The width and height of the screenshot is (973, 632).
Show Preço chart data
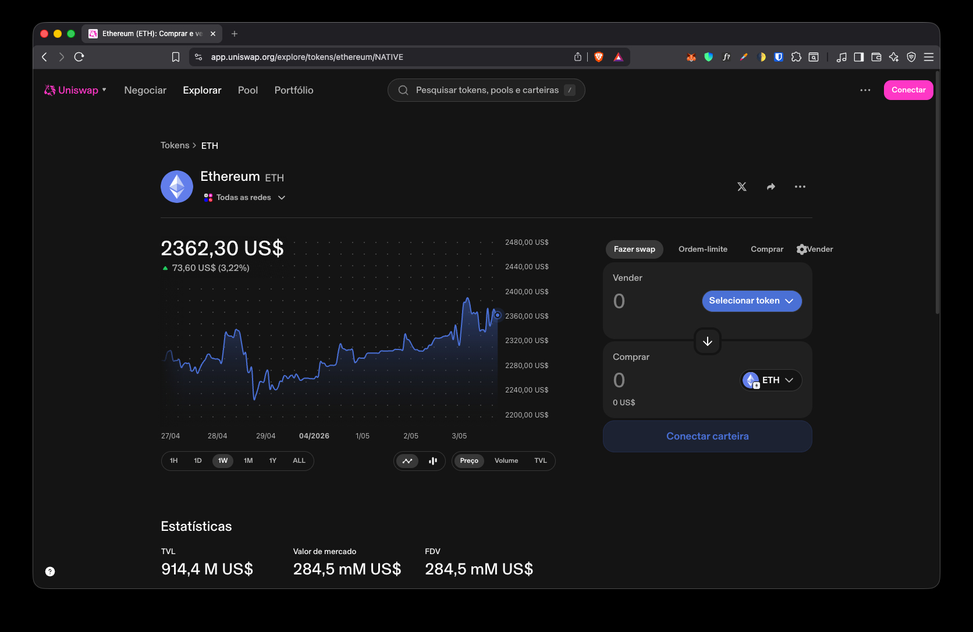click(x=469, y=461)
